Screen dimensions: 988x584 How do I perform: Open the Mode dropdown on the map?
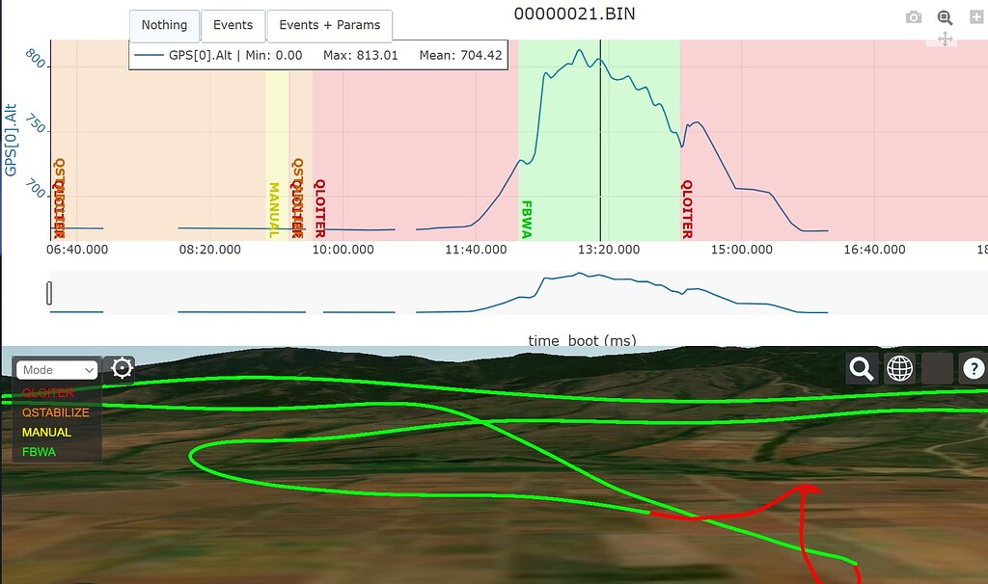coord(55,369)
